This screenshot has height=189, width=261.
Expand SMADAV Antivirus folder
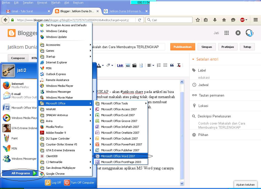tap(65, 115)
